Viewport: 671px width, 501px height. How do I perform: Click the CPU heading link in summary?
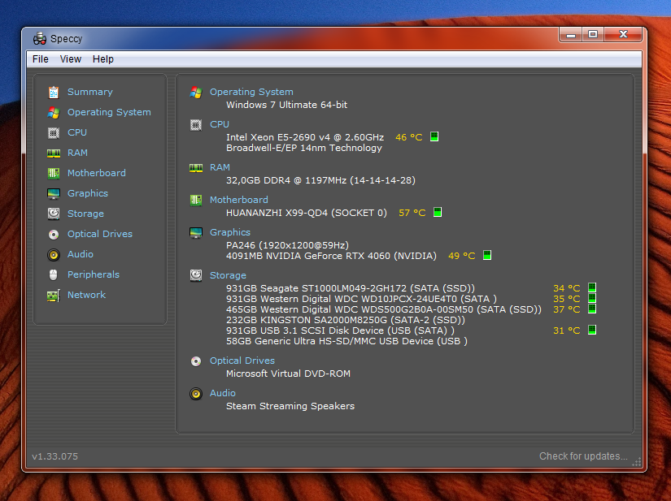(220, 124)
